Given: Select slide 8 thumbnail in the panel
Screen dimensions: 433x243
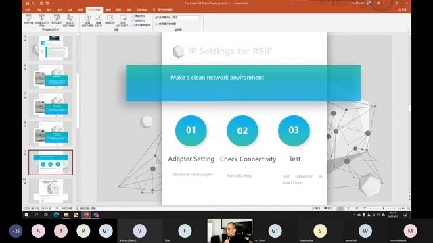Looking at the screenshot, I should click(51, 134).
